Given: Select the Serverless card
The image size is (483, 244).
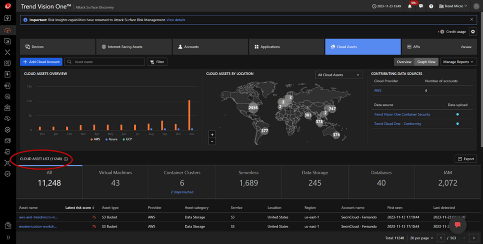Looking at the screenshot, I should click(249, 182).
